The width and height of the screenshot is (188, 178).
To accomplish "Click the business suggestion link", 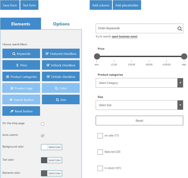I will 124,36.
